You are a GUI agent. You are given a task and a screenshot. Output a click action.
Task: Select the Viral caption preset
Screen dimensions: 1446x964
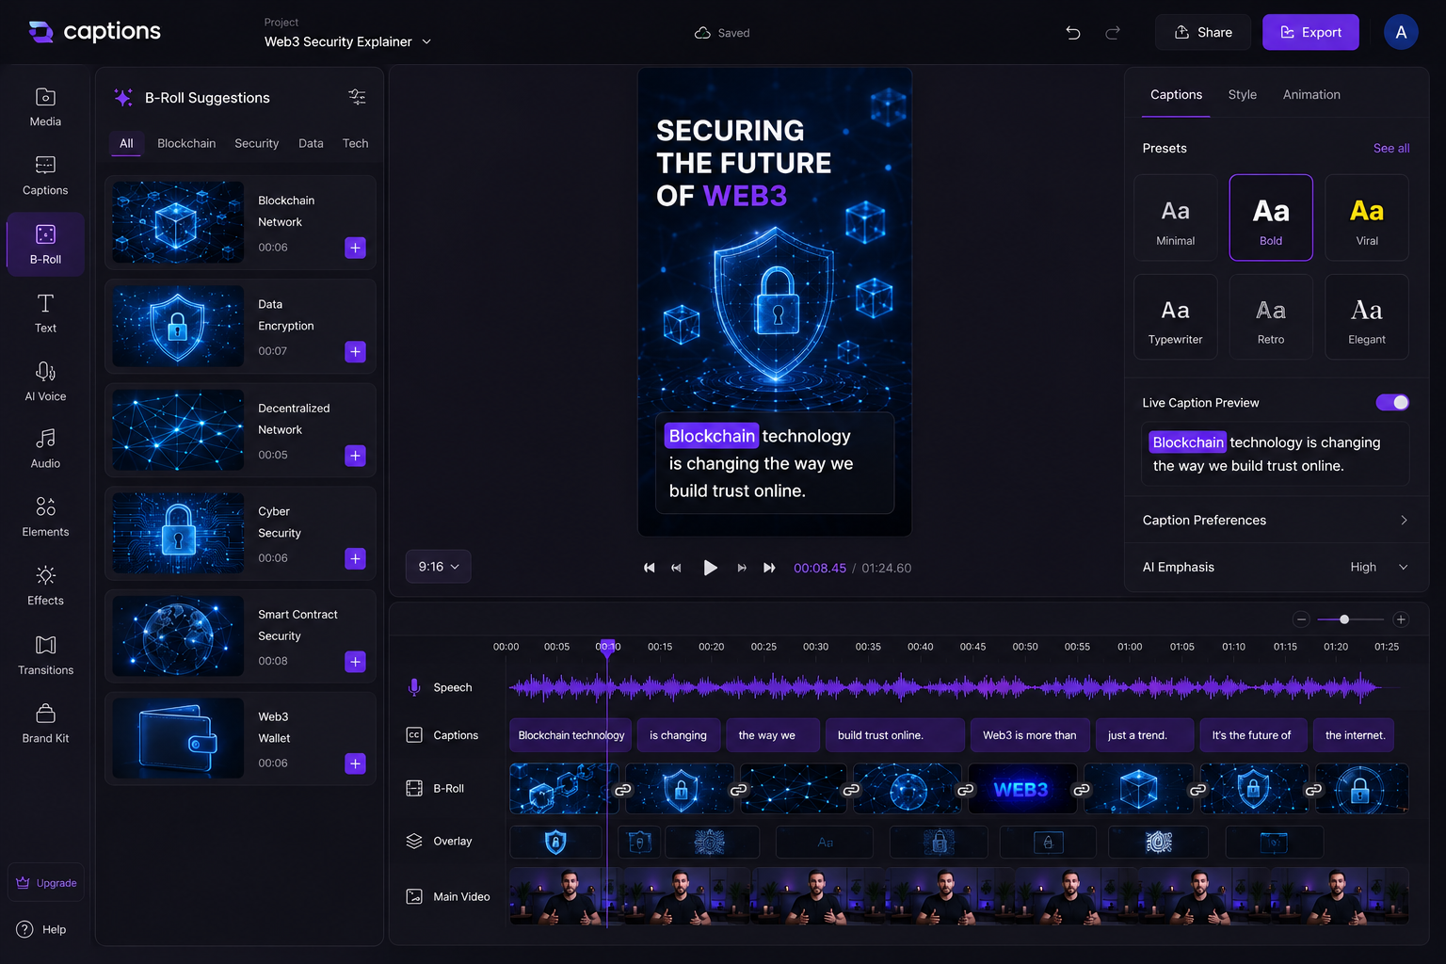(1367, 217)
